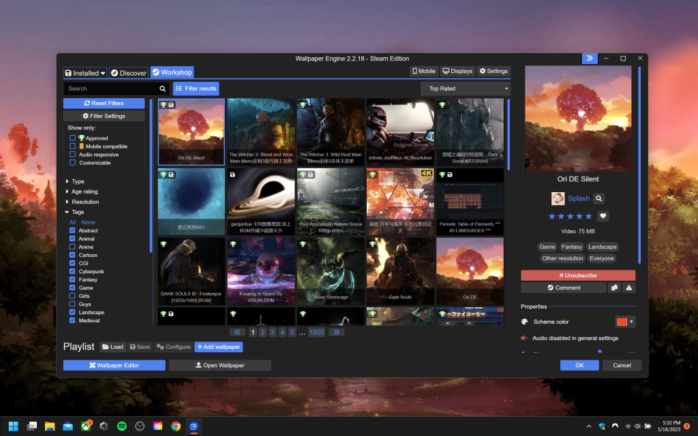This screenshot has height=436, width=698.
Task: Uncheck the Cyberpunk tag
Action: (x=72, y=271)
